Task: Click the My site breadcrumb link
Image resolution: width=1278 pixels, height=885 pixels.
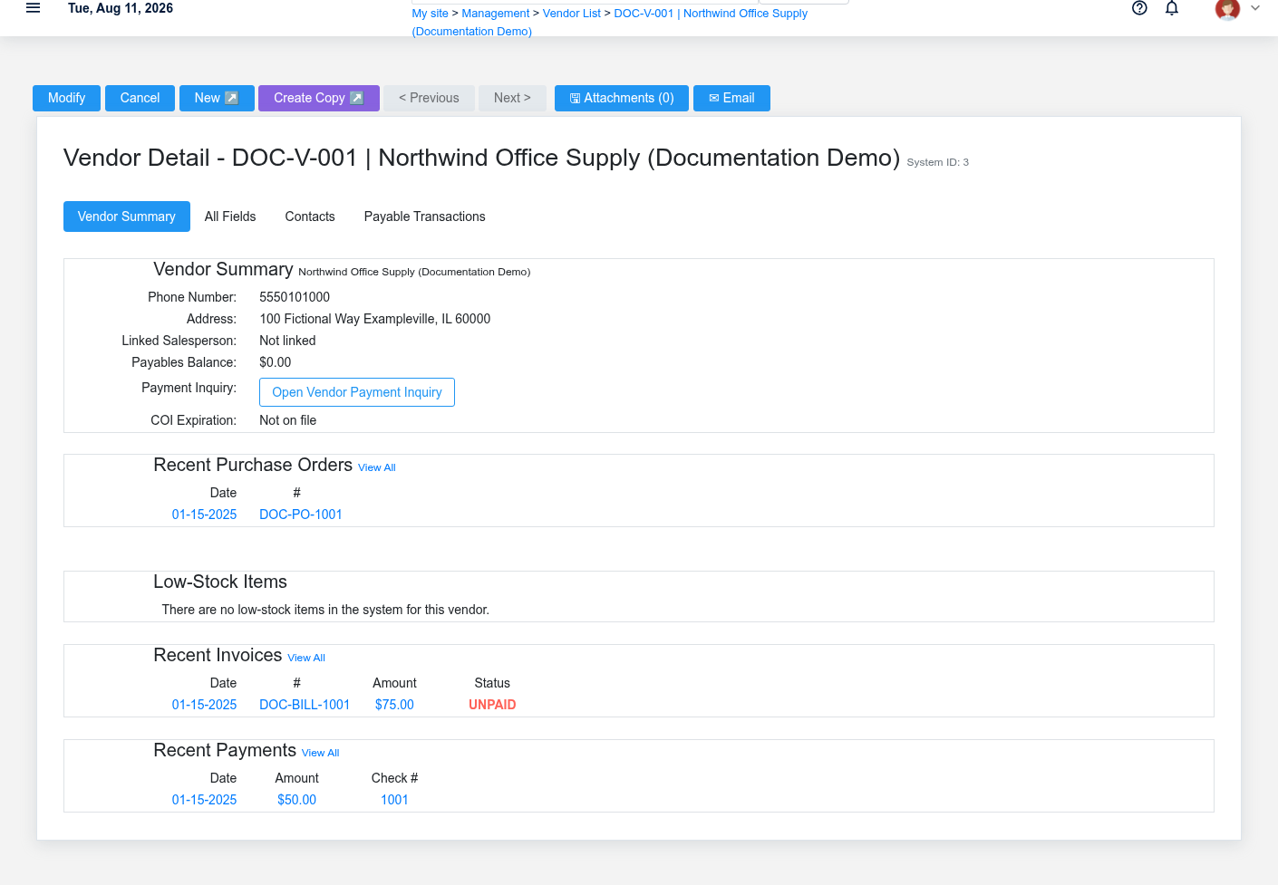Action: pyautogui.click(x=430, y=14)
